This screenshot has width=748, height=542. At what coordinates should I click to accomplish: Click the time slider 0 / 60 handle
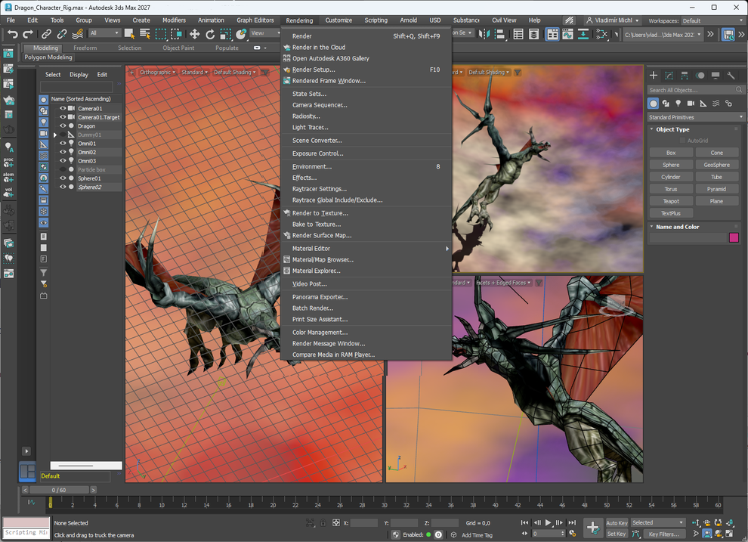59,490
